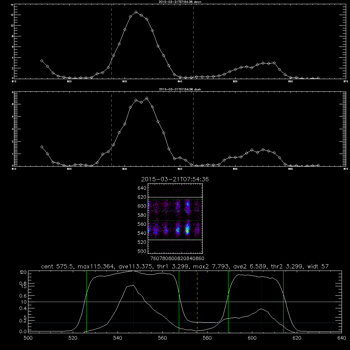This screenshot has width=350, height=350.
Task: Click x-axis label '520' on bottom plot
Action: coord(73,338)
